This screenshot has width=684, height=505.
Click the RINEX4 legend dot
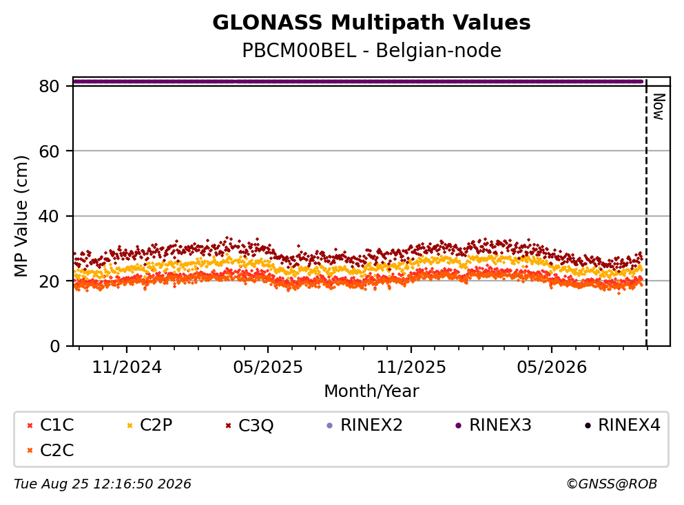(x=588, y=426)
